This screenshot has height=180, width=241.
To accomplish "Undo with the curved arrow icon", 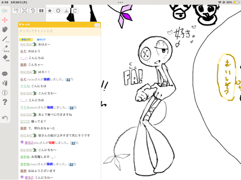I will pos(5,118).
